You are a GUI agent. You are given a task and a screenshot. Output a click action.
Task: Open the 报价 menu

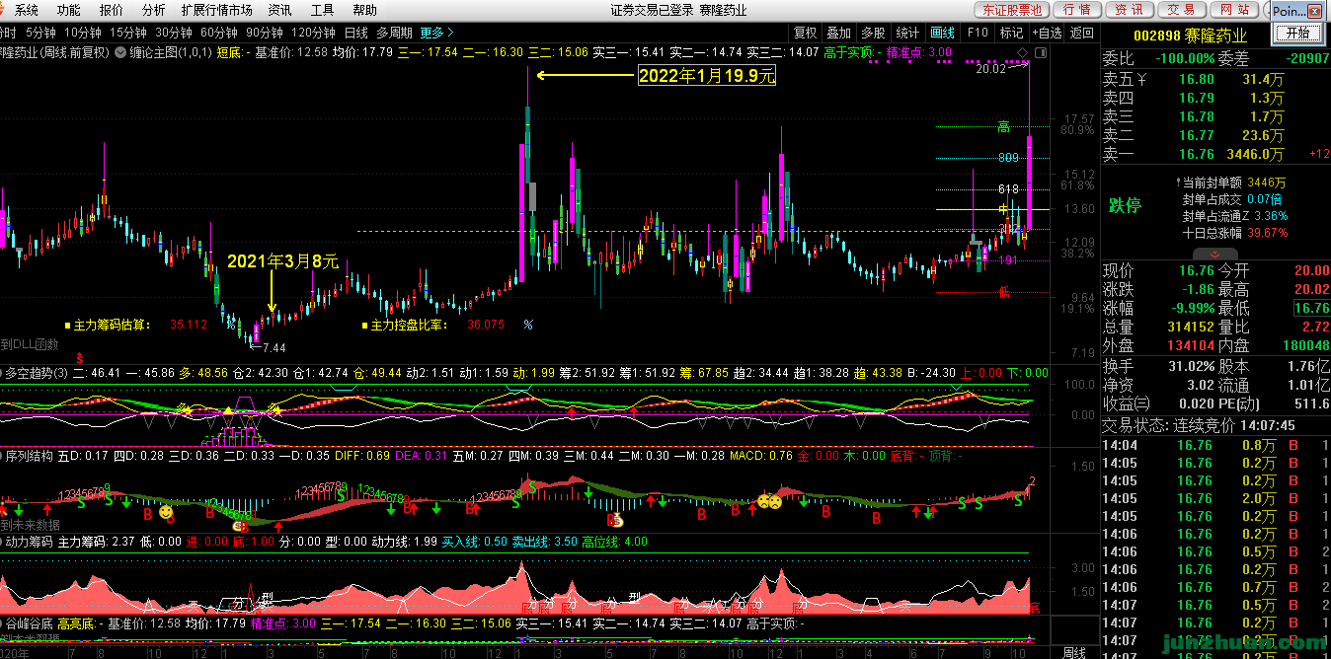[x=112, y=10]
